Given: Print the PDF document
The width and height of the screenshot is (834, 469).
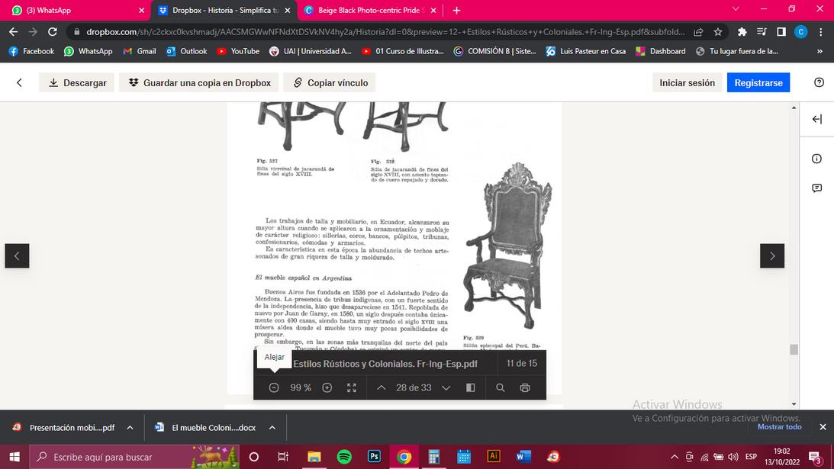Looking at the screenshot, I should pos(525,387).
